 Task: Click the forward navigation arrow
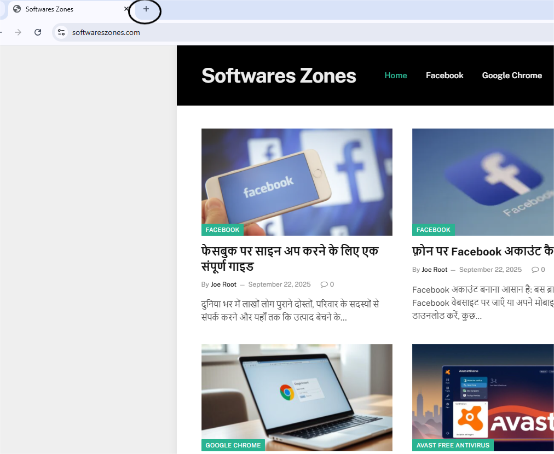coord(18,32)
